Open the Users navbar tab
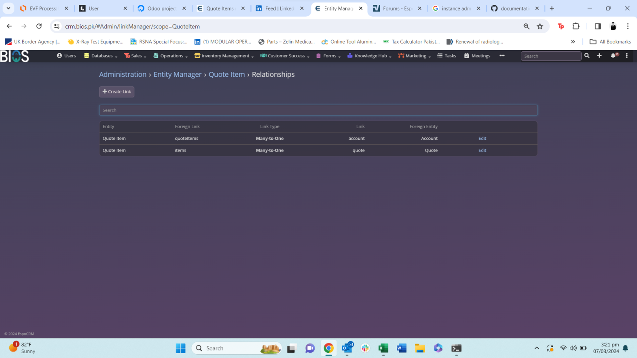The image size is (637, 358). pyautogui.click(x=66, y=56)
